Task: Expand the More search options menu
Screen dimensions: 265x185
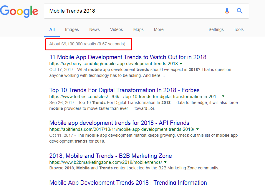Action: point(159,29)
